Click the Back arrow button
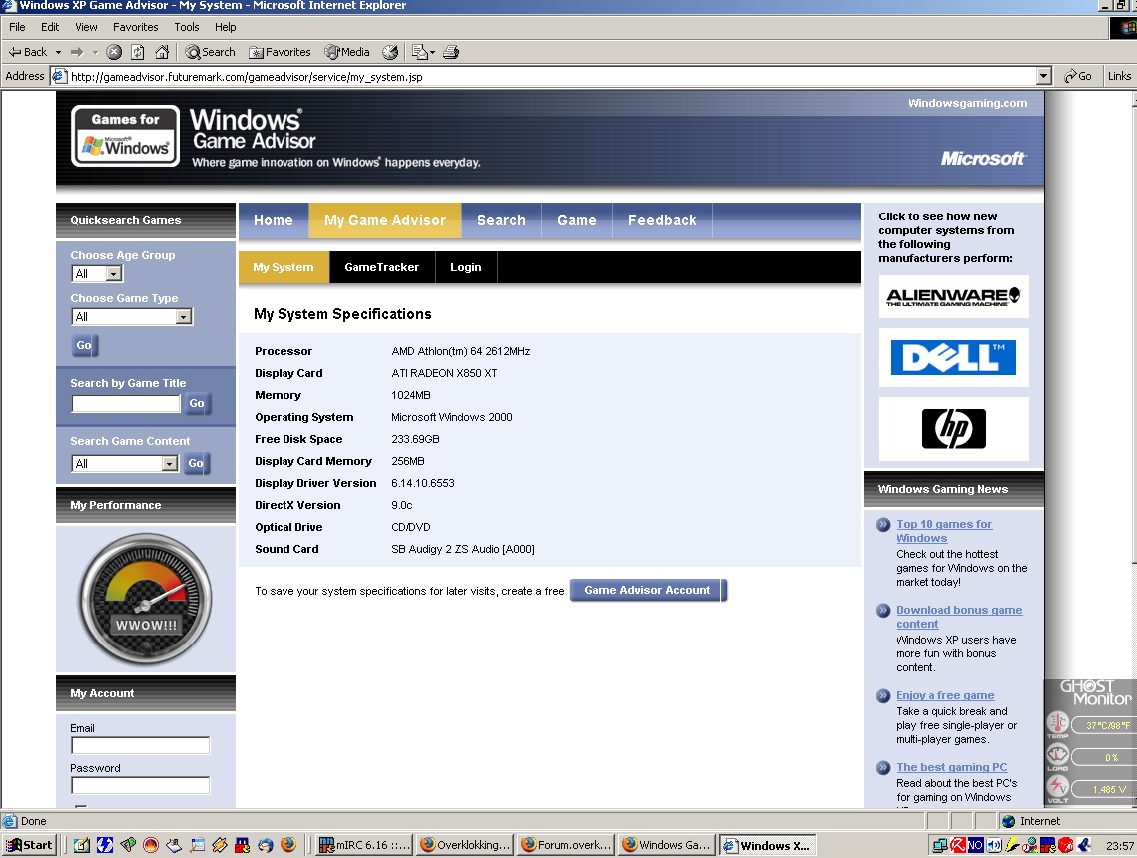 pyautogui.click(x=28, y=52)
